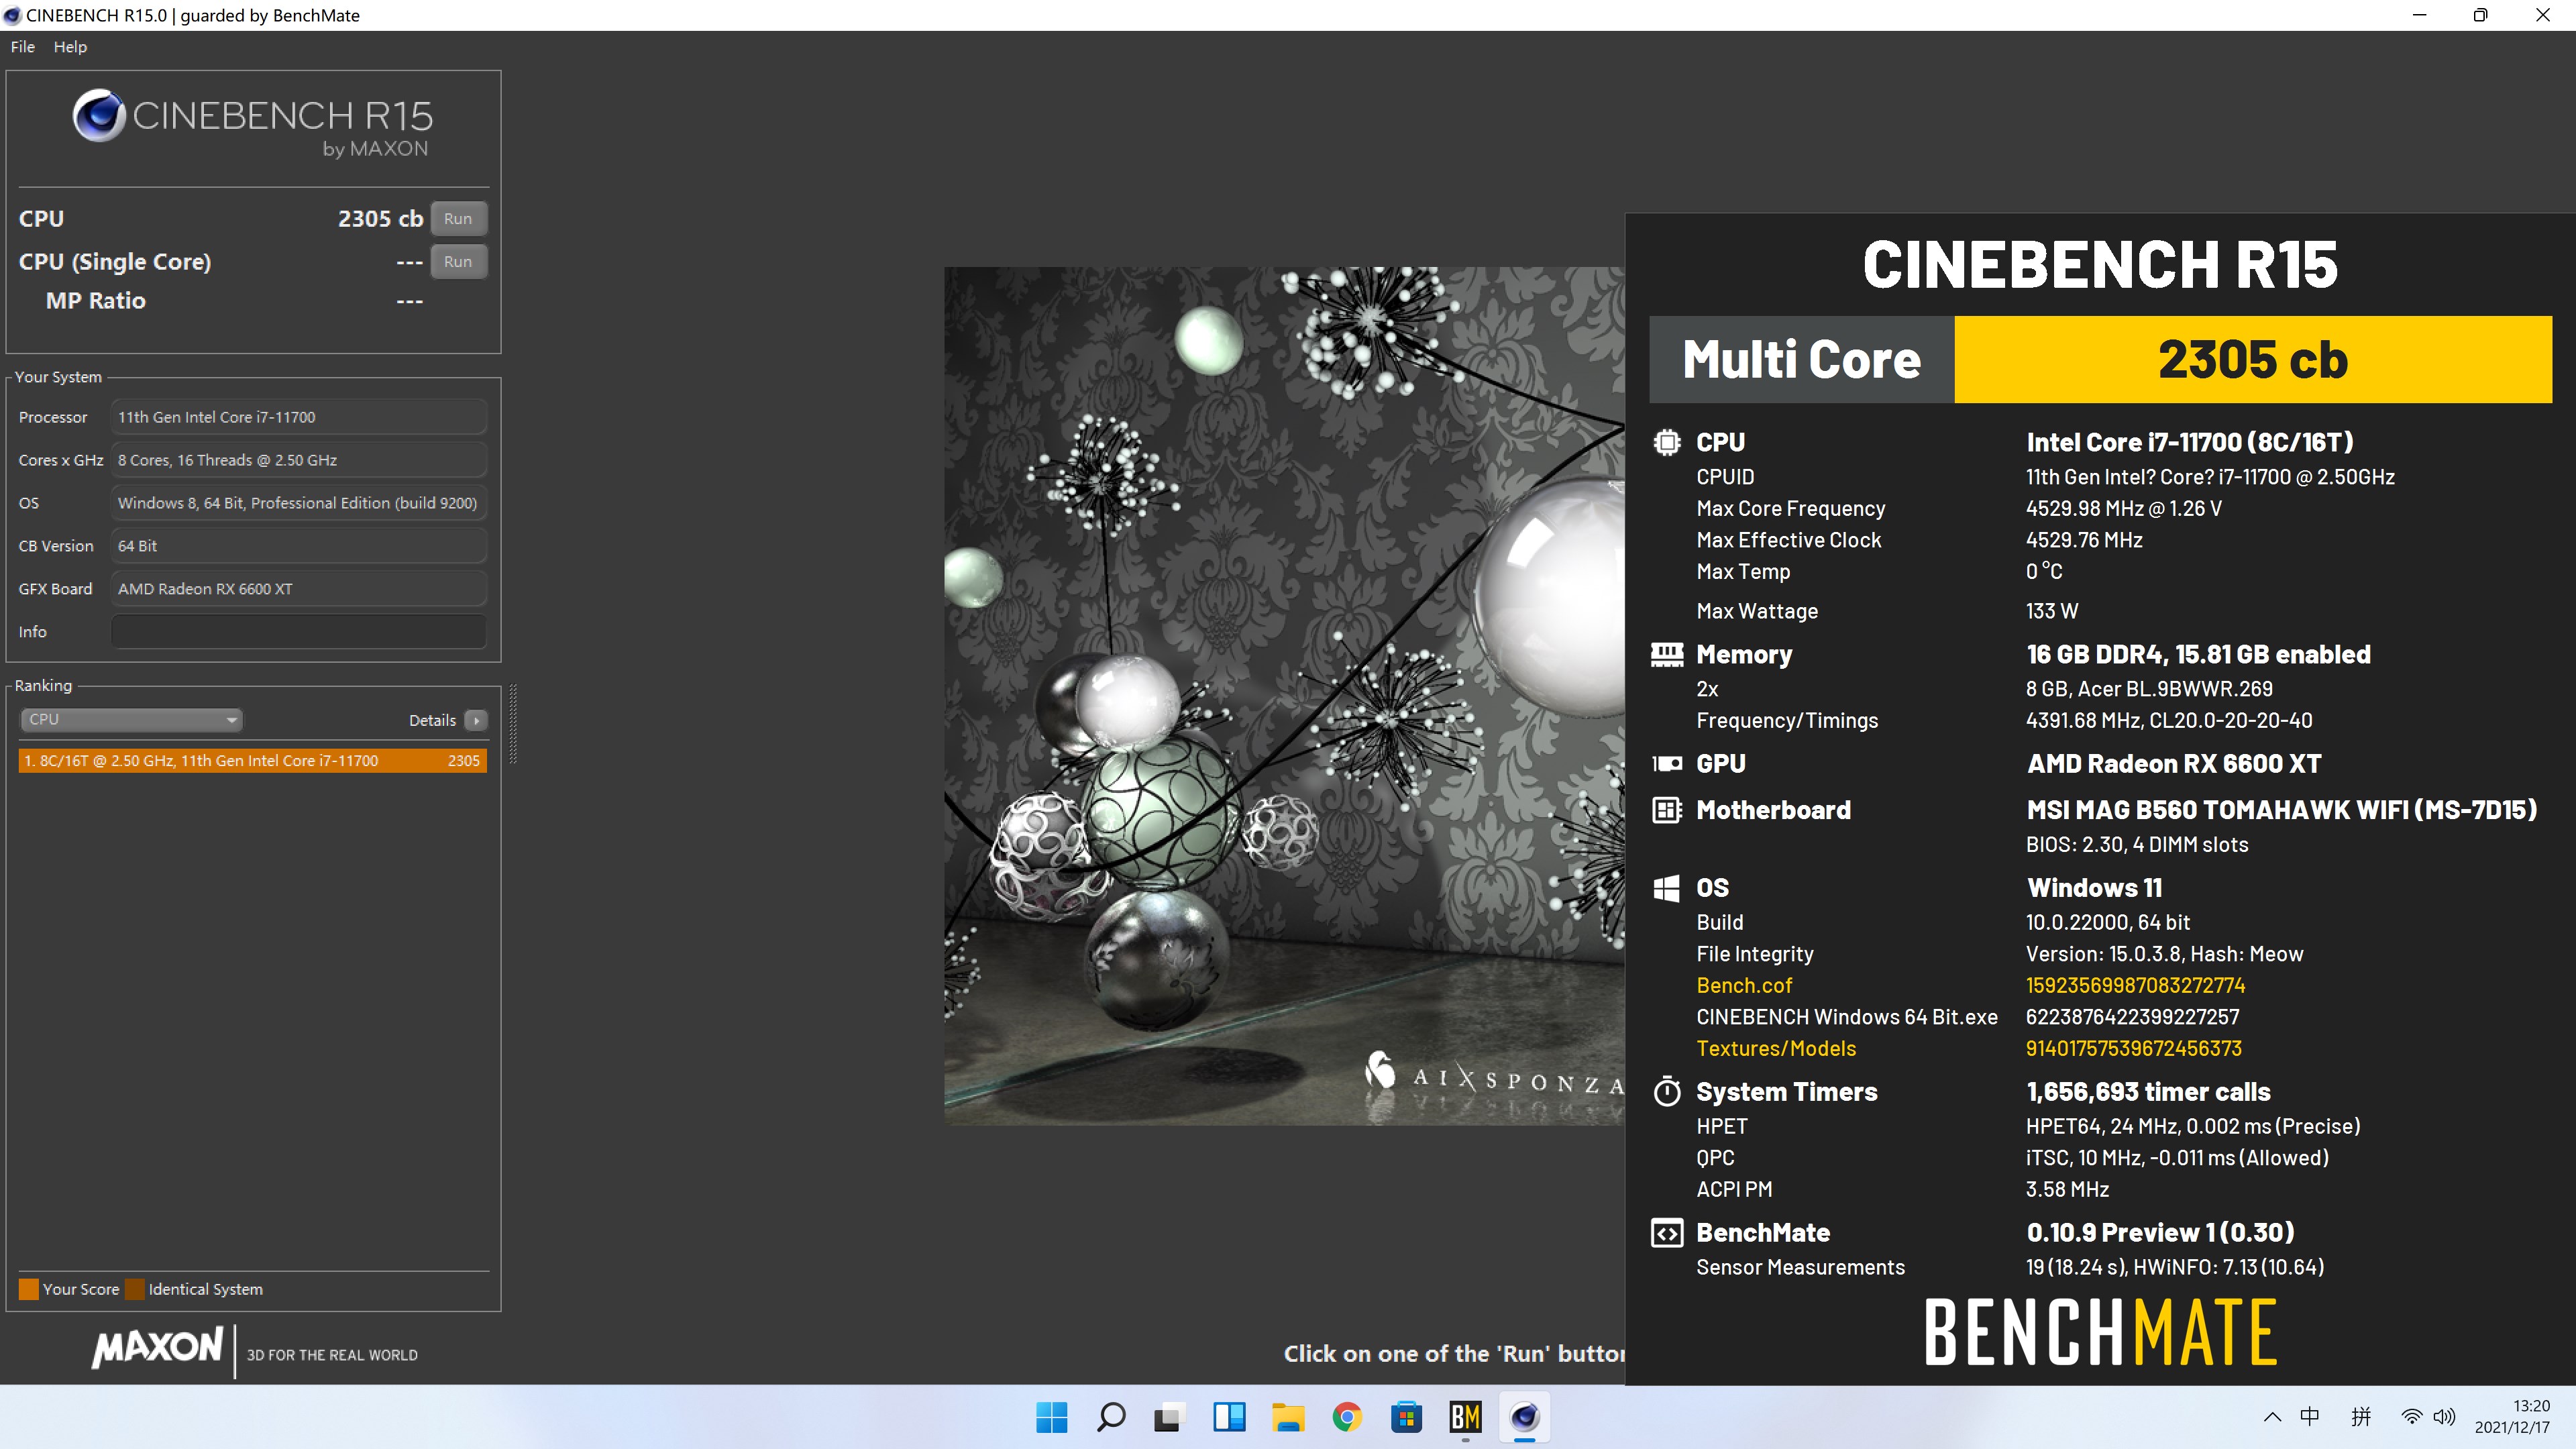Image resolution: width=2576 pixels, height=1449 pixels.
Task: Show hidden system tray icons
Action: pos(2272,1417)
